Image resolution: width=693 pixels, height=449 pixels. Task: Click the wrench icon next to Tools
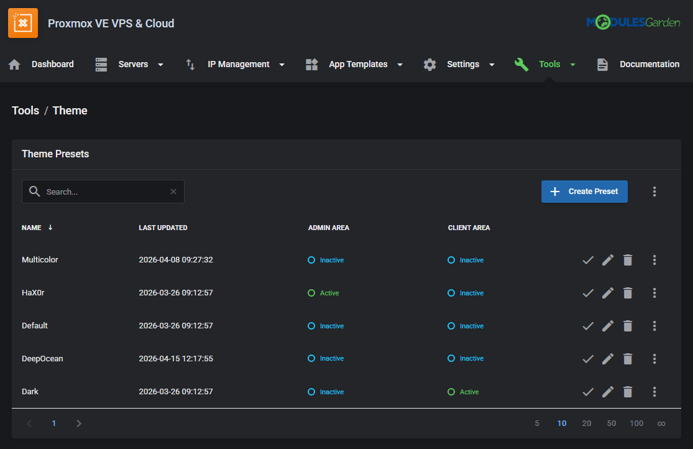click(x=521, y=64)
